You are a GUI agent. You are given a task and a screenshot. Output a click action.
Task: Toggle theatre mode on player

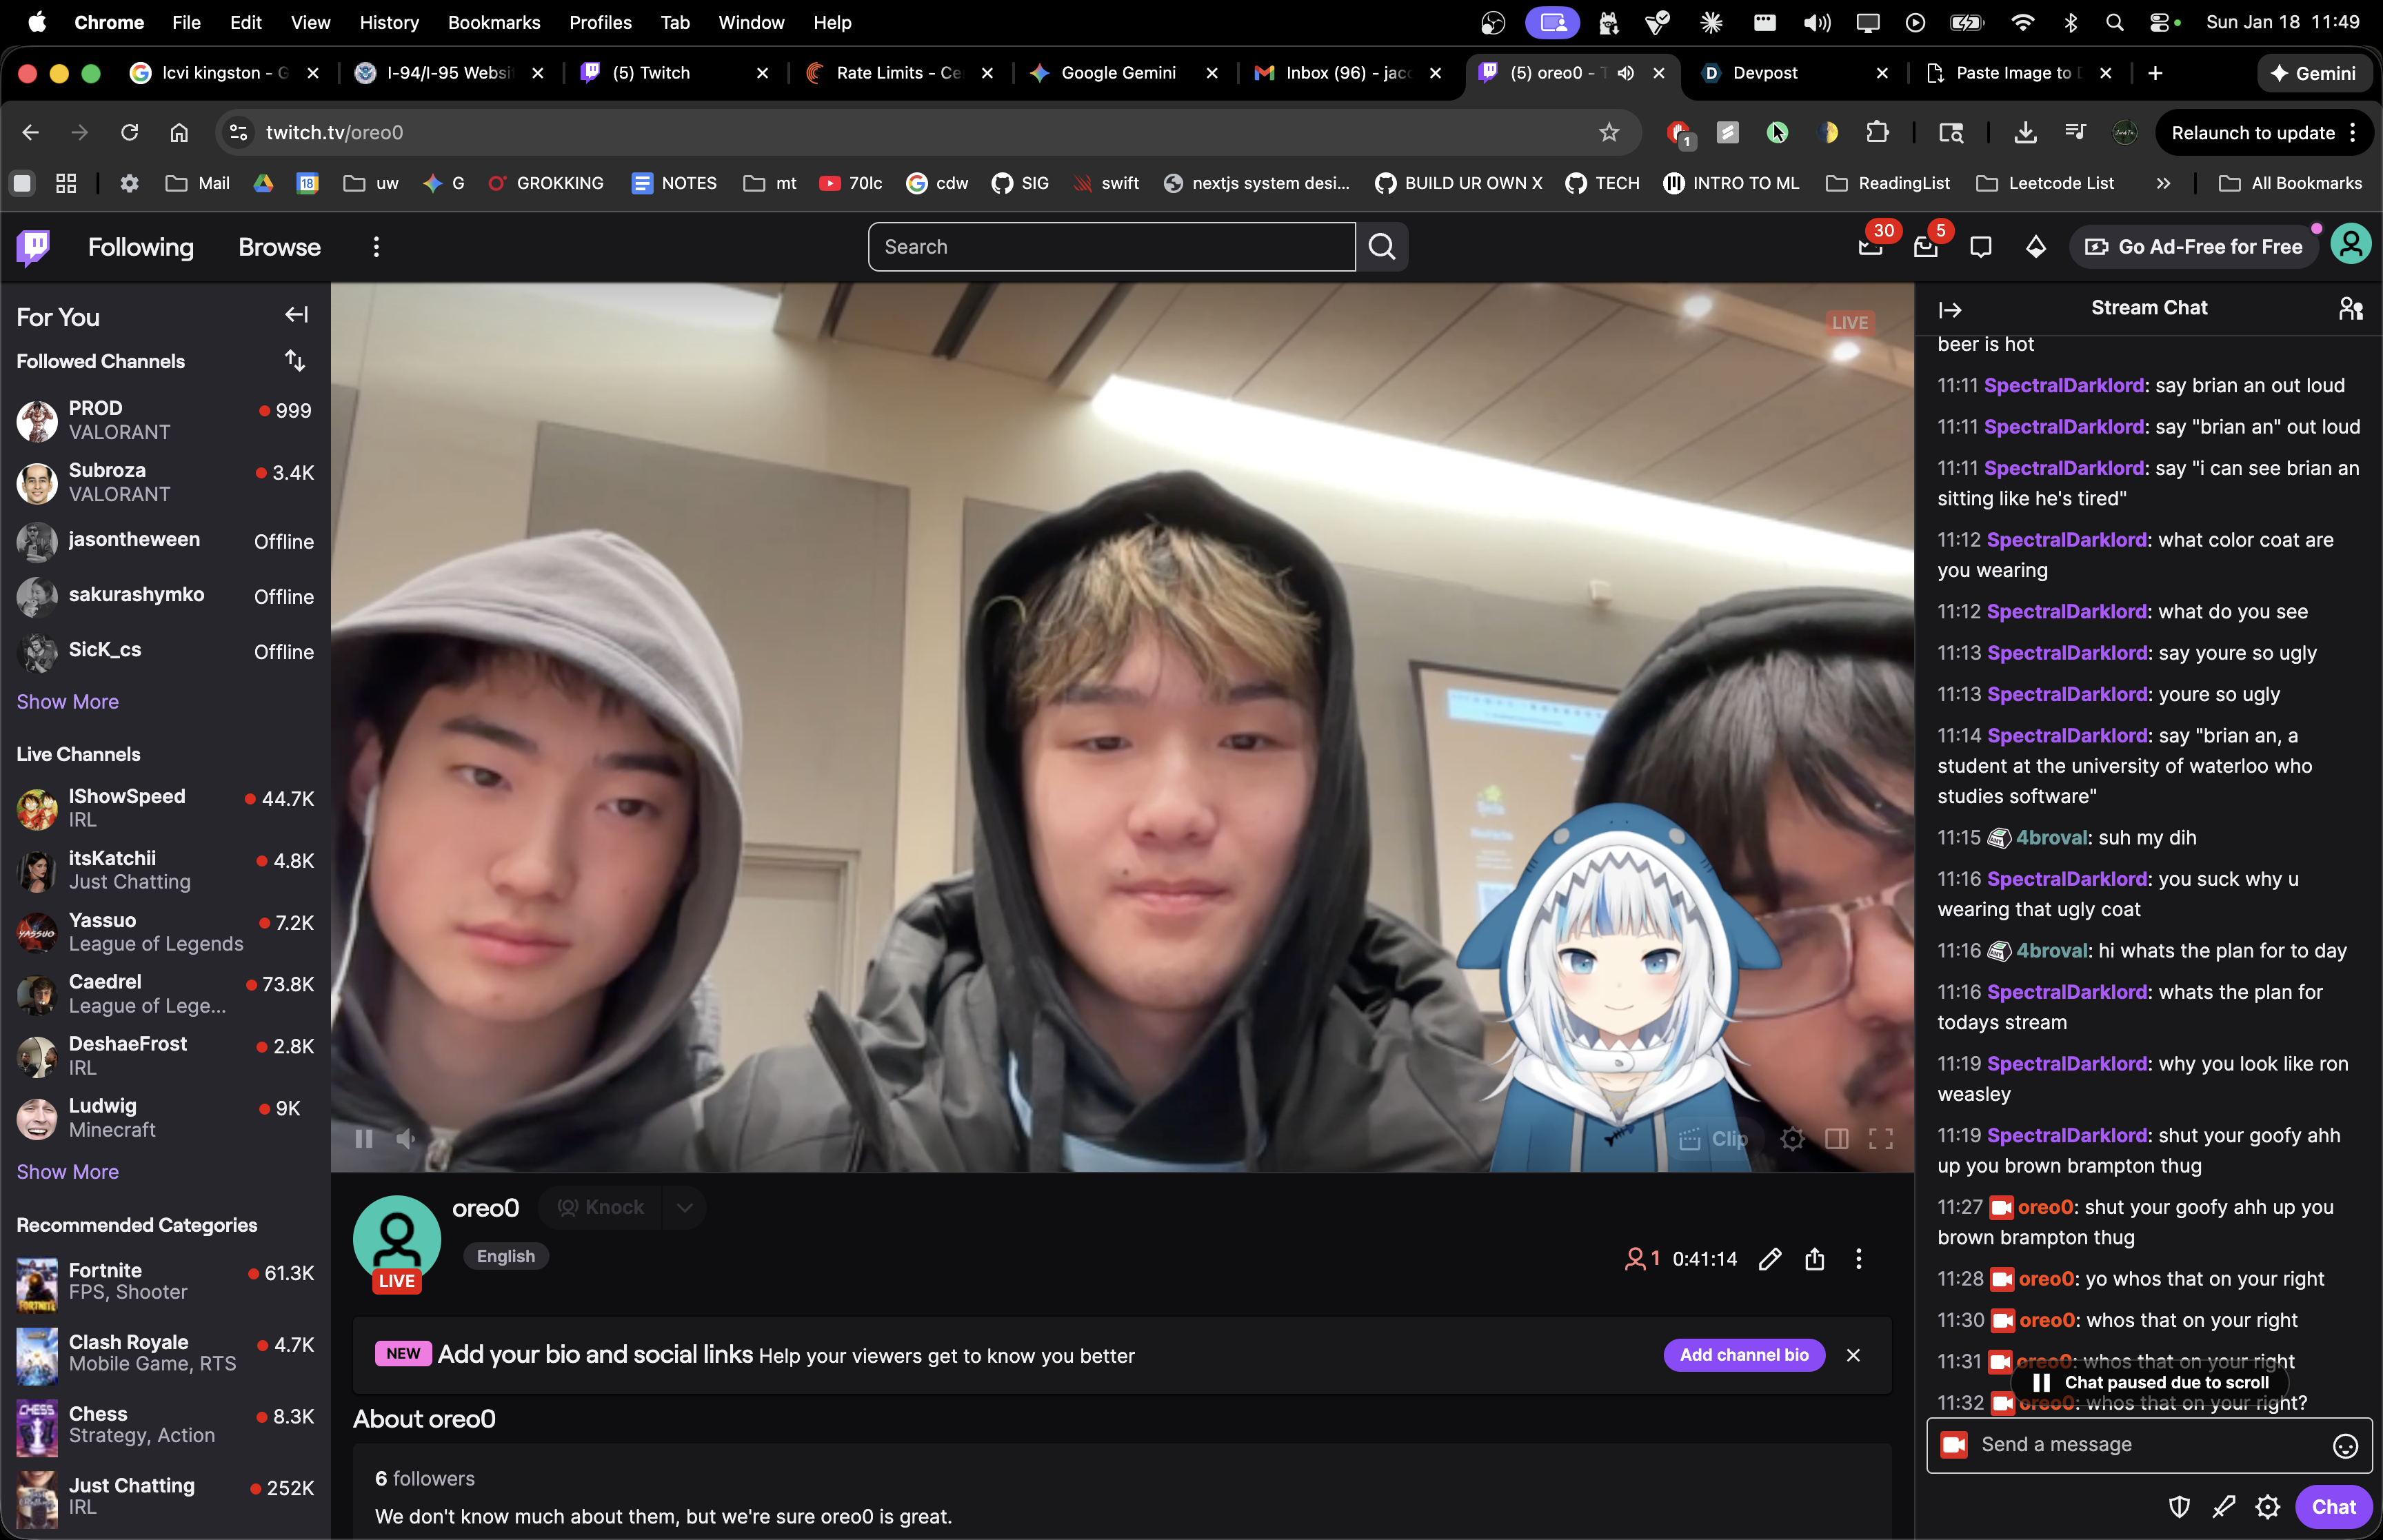coord(1836,1138)
